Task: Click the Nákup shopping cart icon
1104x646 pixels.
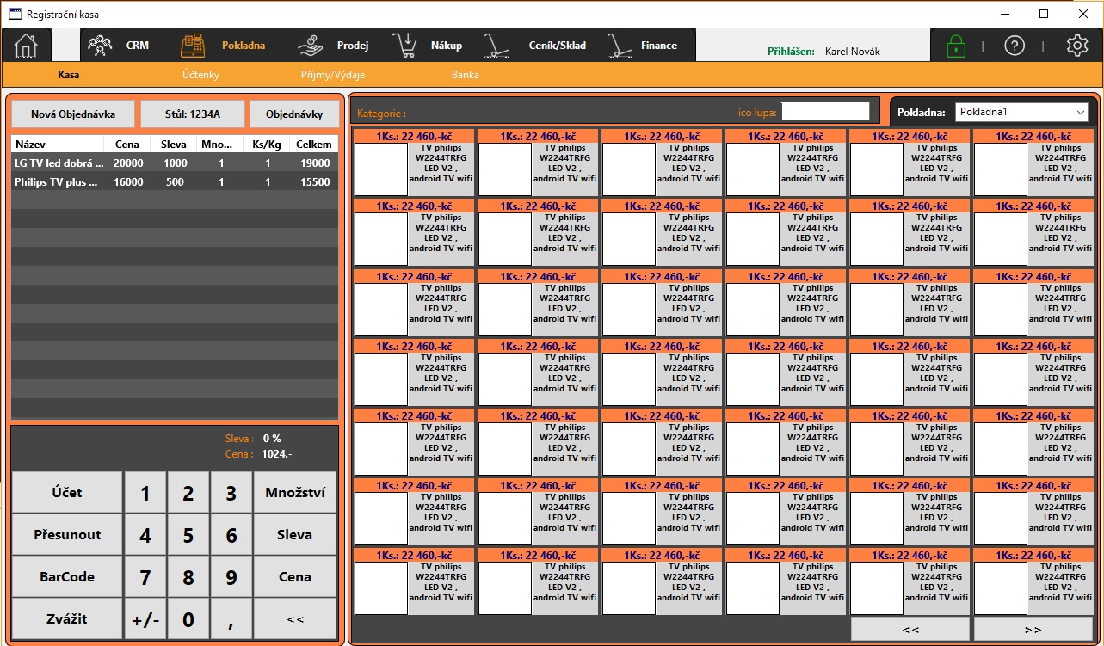Action: point(405,46)
